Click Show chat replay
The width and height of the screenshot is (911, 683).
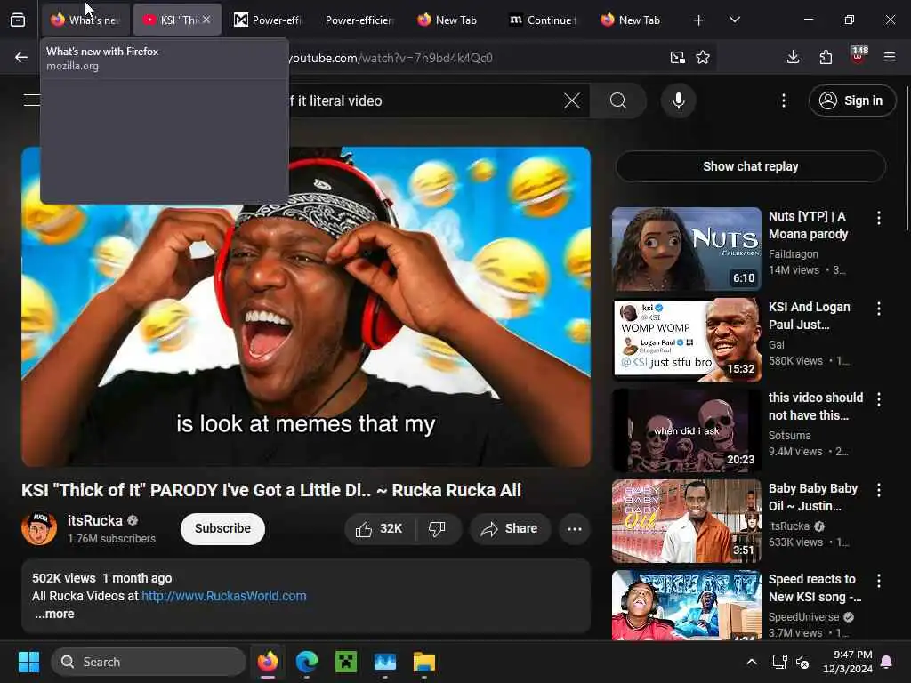tap(750, 166)
